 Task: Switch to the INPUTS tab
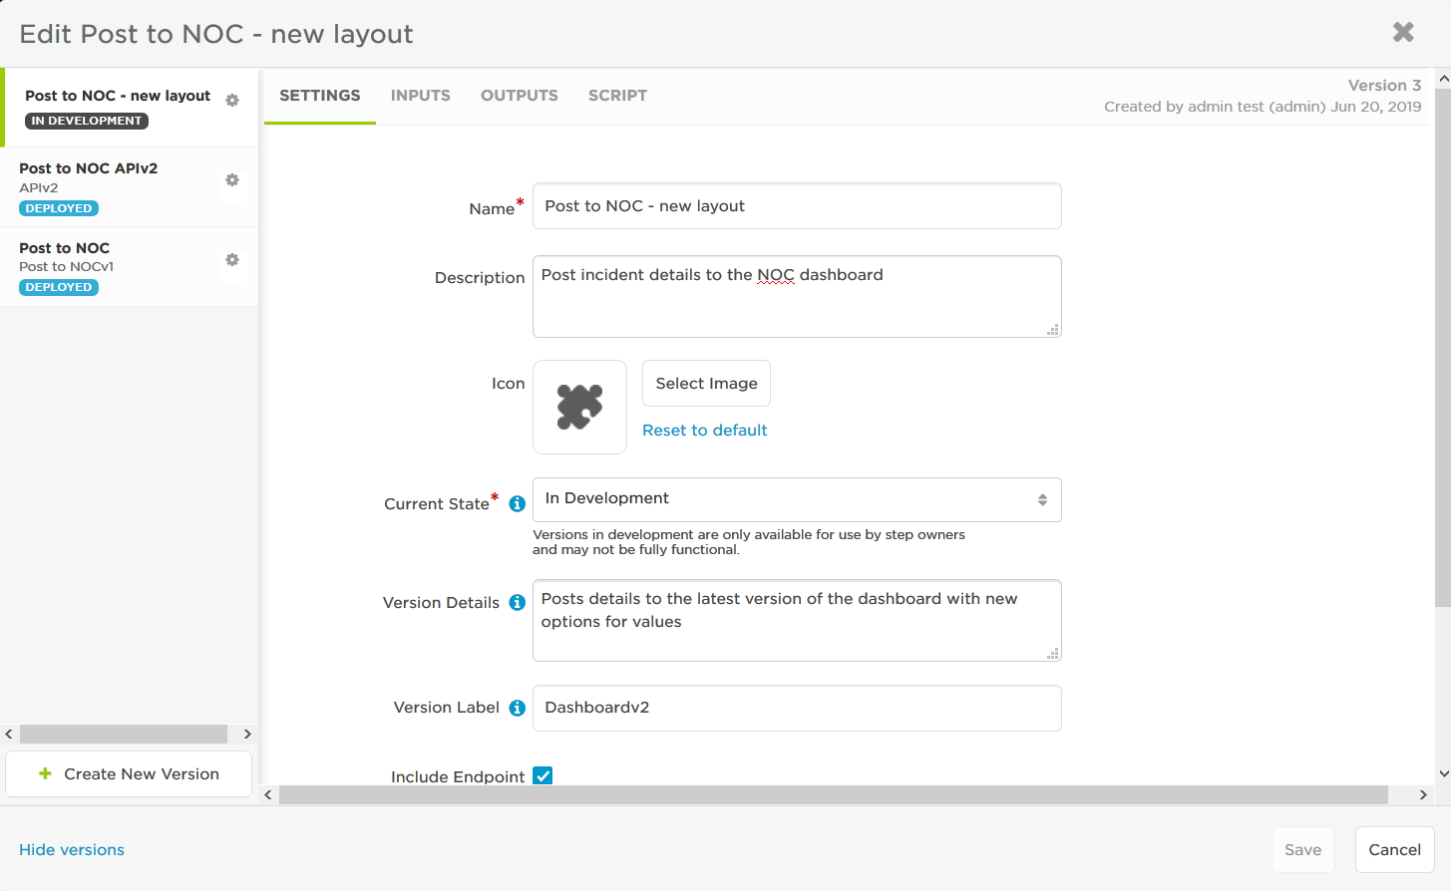pyautogui.click(x=421, y=96)
